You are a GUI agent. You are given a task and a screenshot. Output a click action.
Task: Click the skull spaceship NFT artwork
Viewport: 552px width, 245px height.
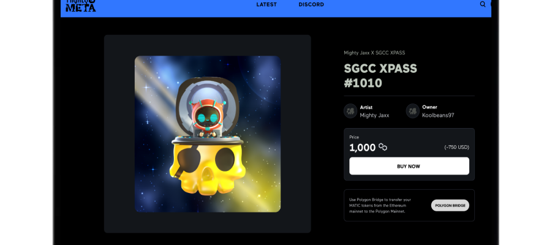pyautogui.click(x=208, y=134)
